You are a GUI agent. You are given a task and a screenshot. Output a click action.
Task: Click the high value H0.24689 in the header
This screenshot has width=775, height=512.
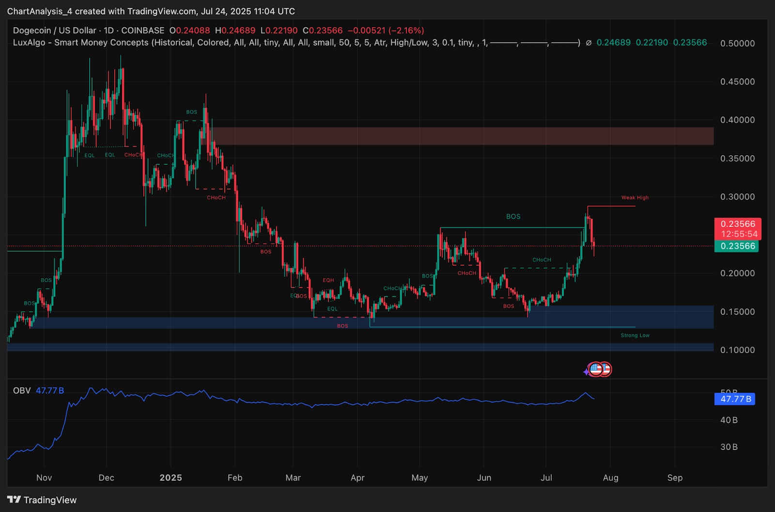(235, 31)
